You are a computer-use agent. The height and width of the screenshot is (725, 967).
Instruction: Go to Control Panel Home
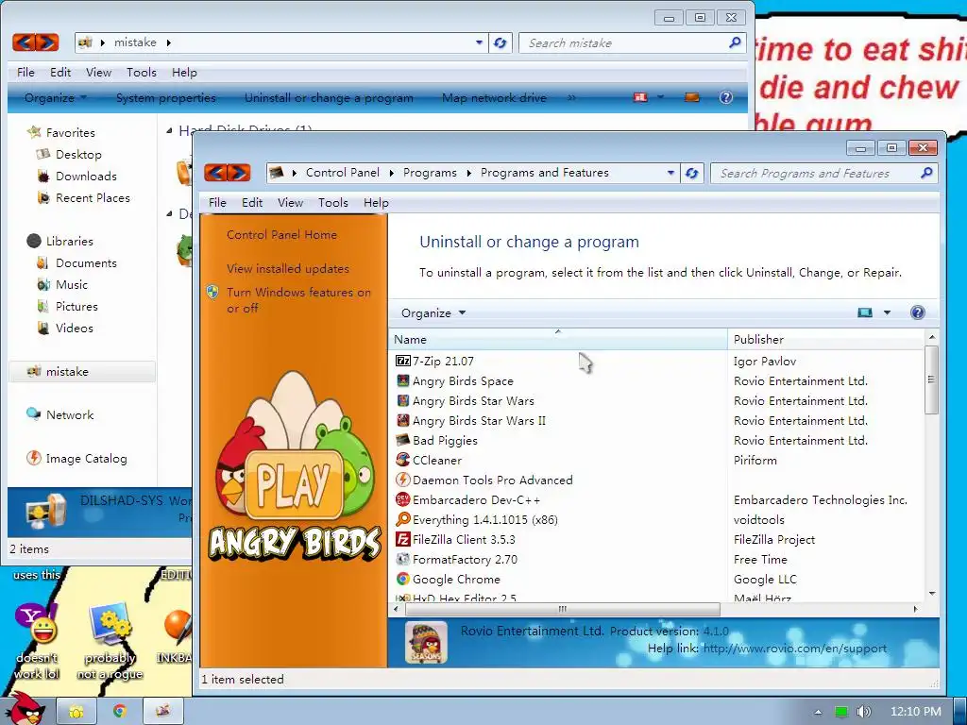[x=281, y=235]
